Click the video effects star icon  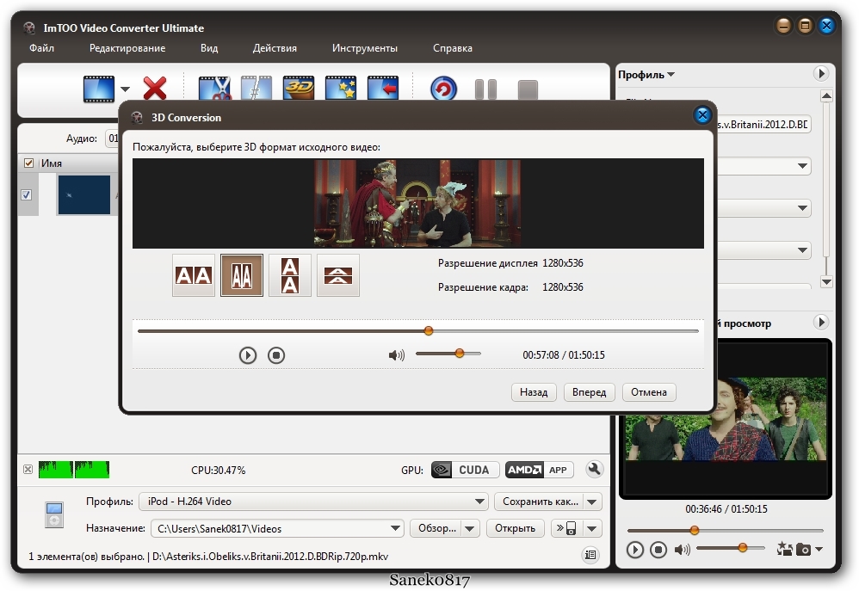(x=341, y=88)
